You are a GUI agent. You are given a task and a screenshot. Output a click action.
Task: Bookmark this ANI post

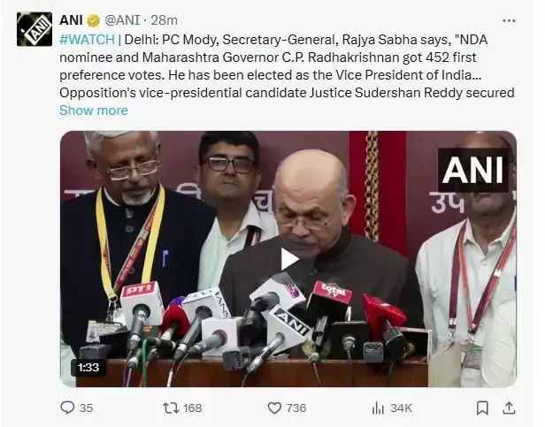(482, 408)
